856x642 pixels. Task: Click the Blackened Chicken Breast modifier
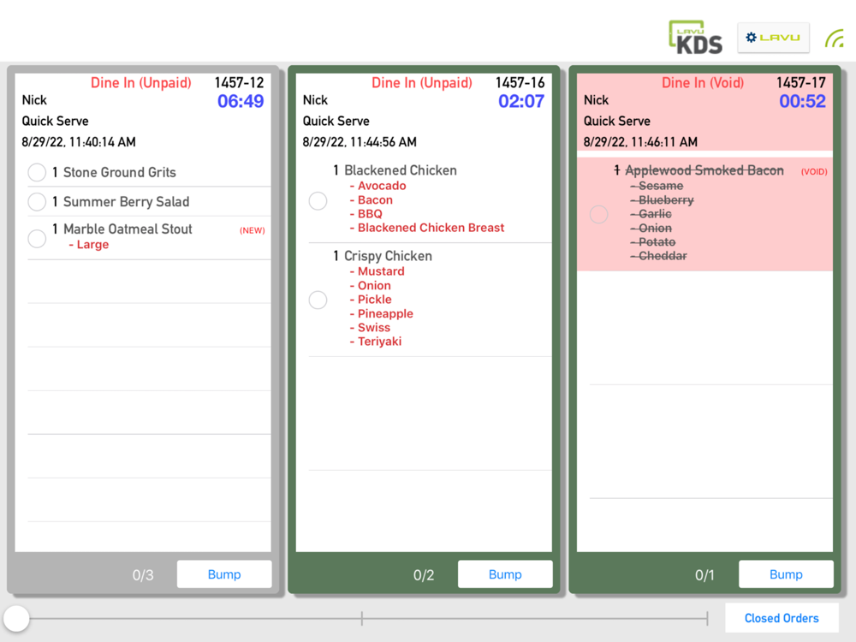click(x=427, y=228)
